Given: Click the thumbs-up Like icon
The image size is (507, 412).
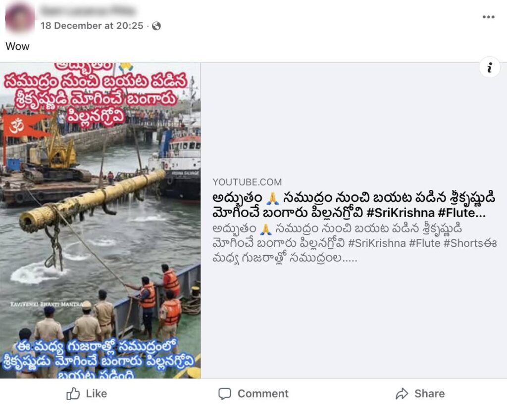Looking at the screenshot, I should pyautogui.click(x=73, y=394).
